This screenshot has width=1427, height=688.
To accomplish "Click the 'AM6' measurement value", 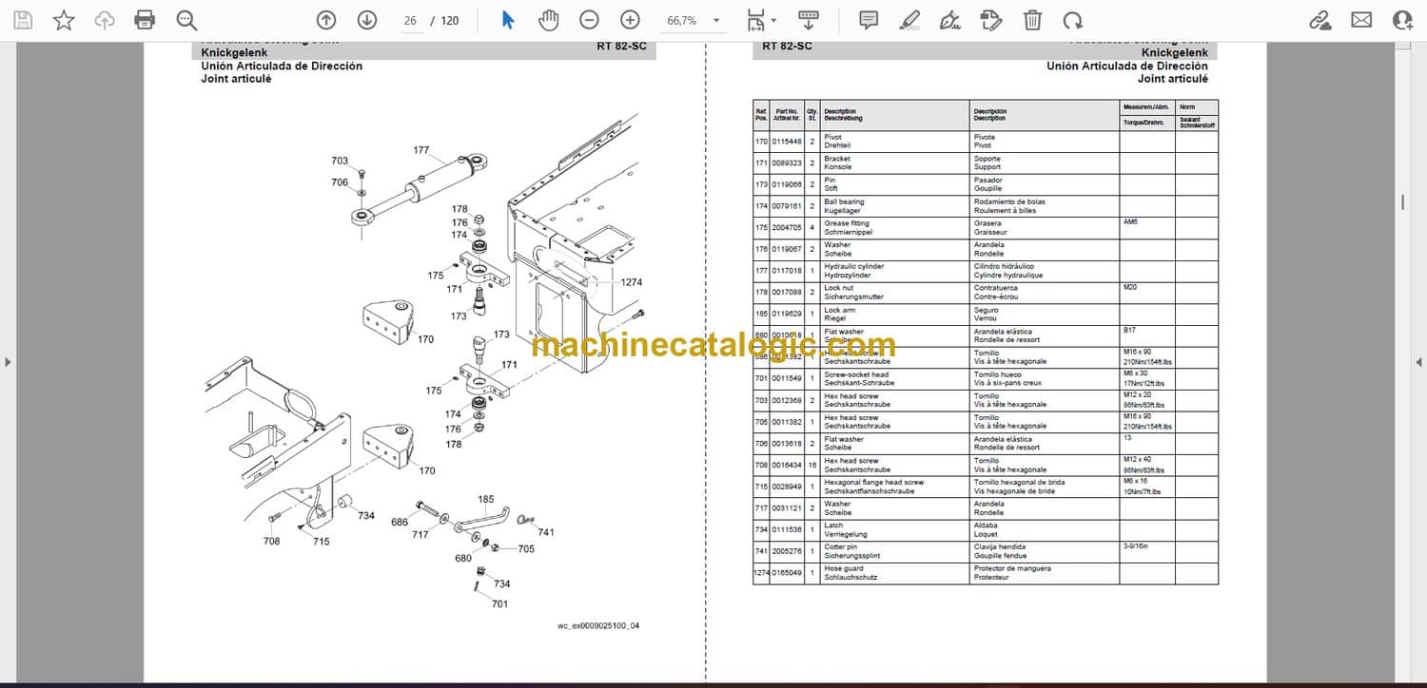I will click(1130, 222).
